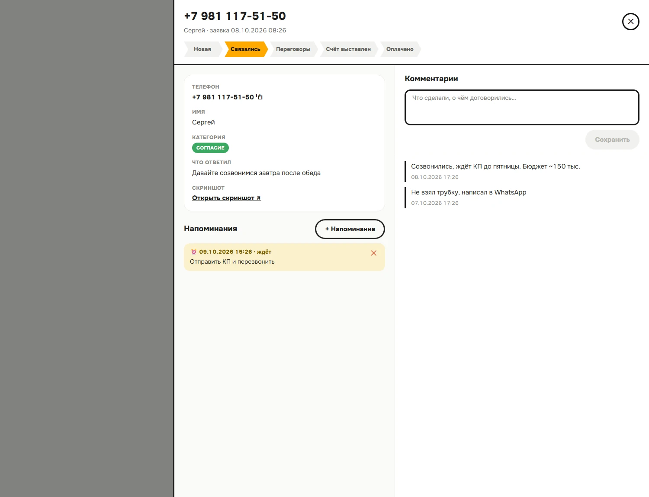The image size is (649, 497).
Task: Select the Связались stage
Action: 246,49
